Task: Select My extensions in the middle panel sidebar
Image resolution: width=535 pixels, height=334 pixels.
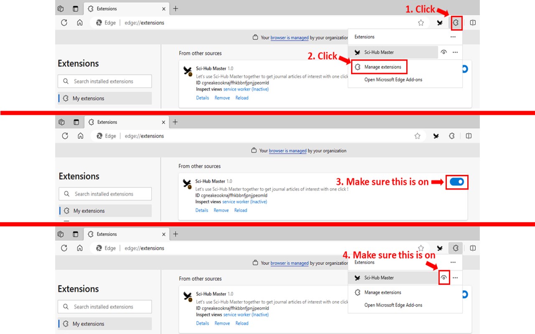Action: (x=105, y=211)
